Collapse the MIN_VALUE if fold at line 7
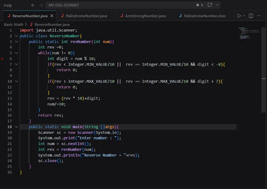267x189 pixels. (16, 64)
